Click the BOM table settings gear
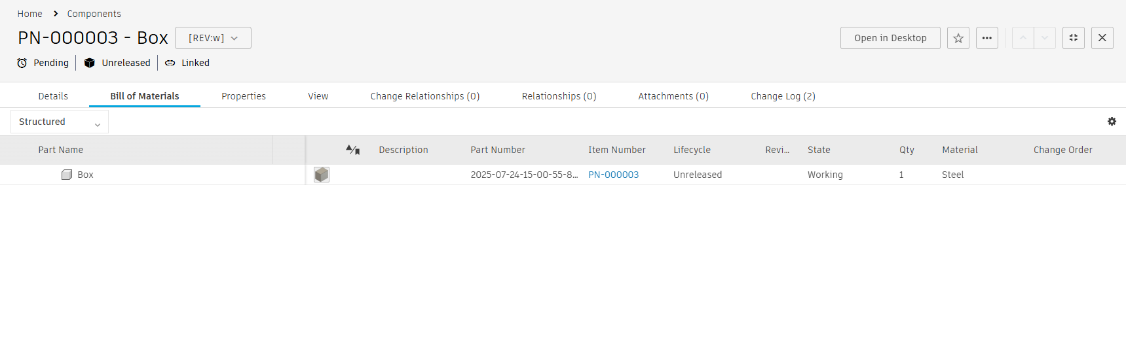 [1112, 122]
